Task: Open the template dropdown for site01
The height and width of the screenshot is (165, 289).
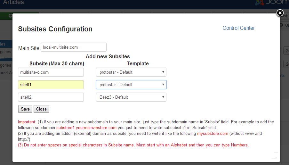Action: pos(131,85)
